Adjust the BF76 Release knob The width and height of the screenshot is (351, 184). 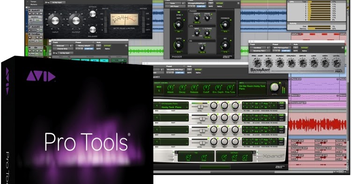tap(93, 29)
